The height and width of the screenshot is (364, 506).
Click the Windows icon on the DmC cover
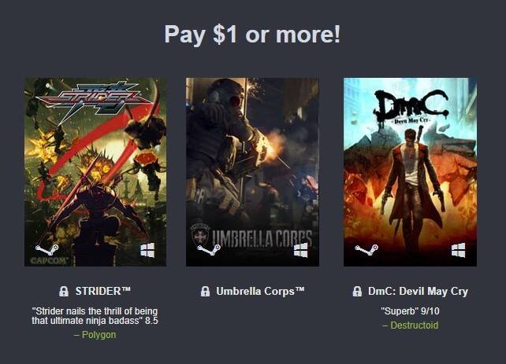pos(458,250)
